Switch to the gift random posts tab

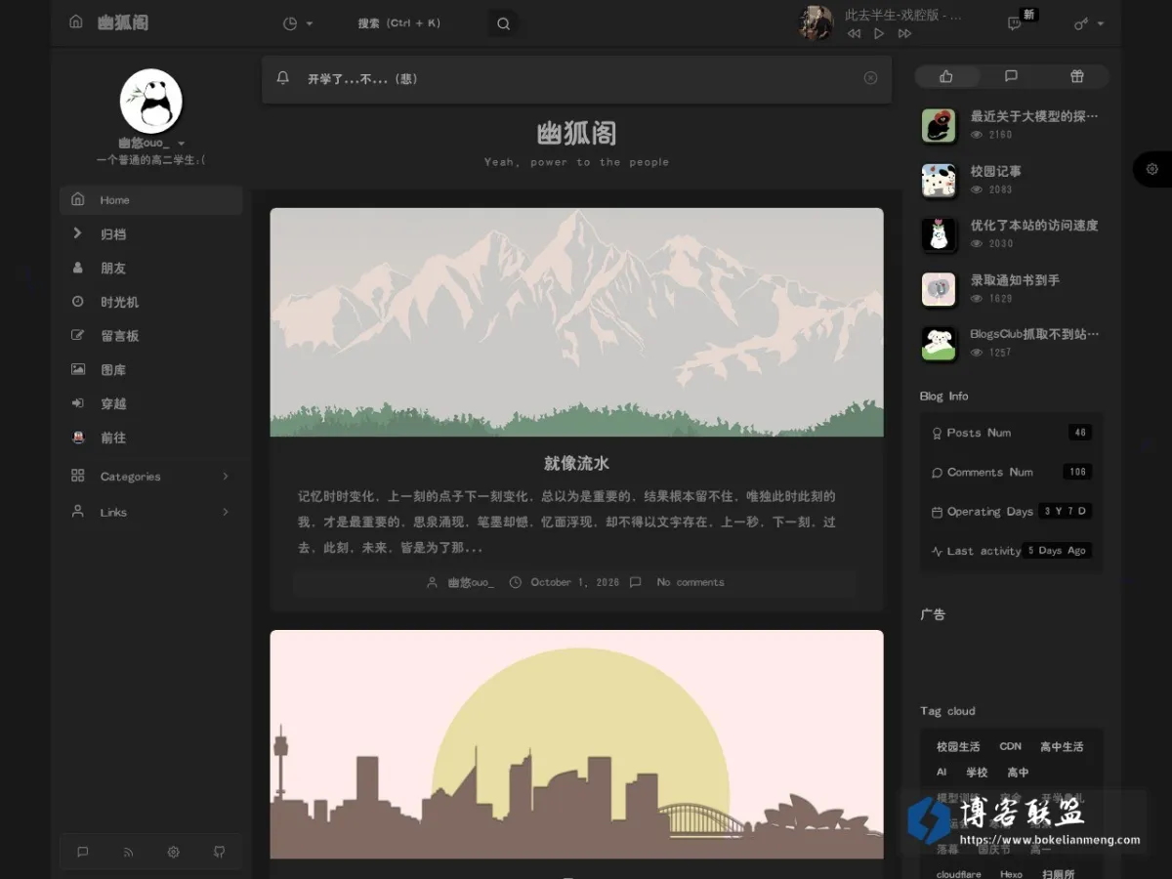click(1076, 76)
